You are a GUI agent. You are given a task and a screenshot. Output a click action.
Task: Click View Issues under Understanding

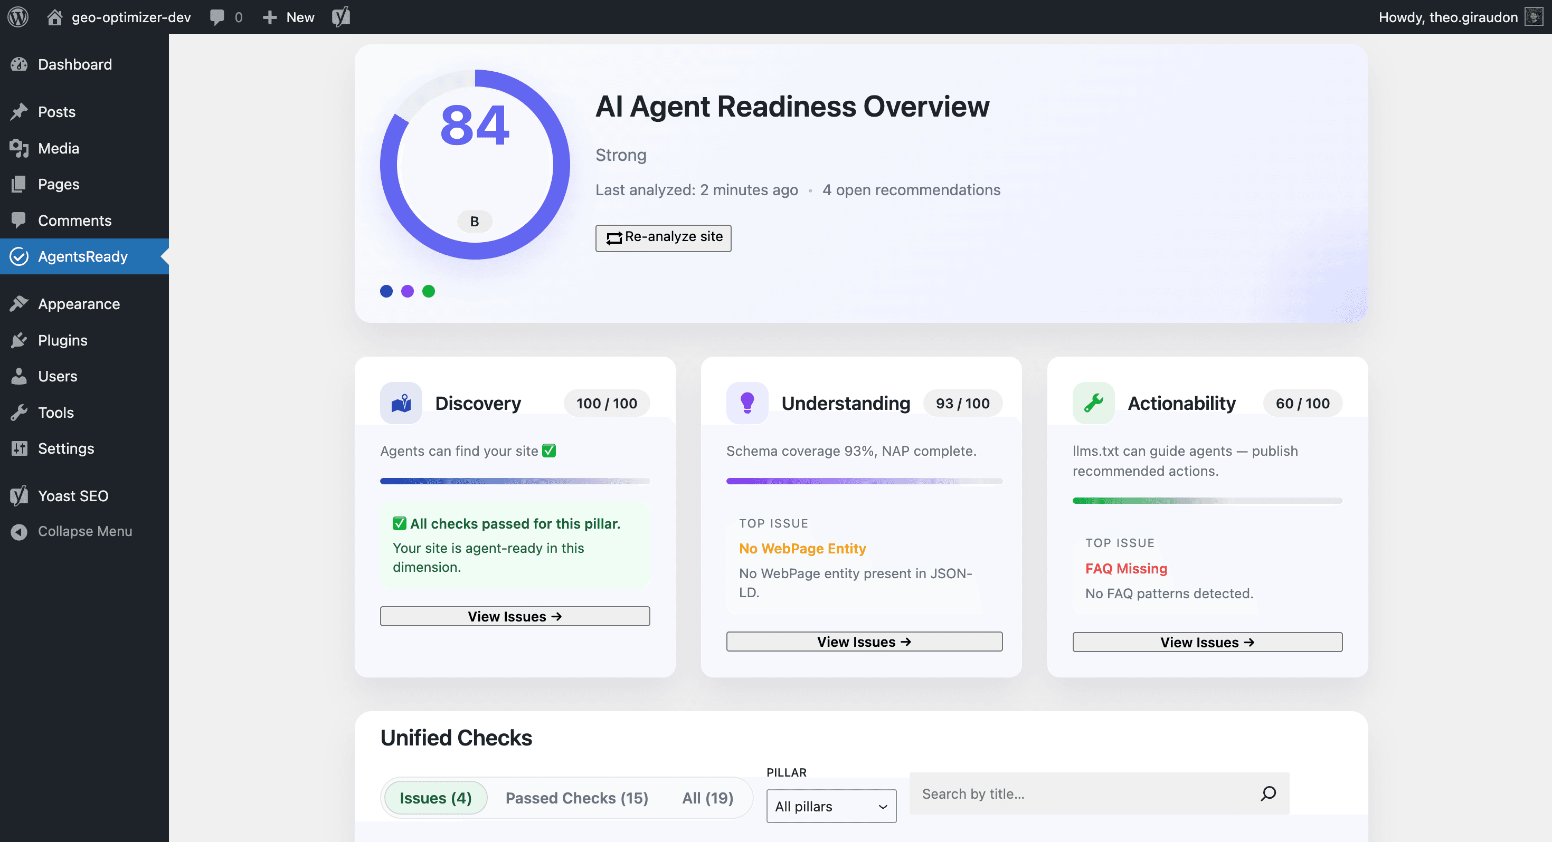tap(863, 641)
